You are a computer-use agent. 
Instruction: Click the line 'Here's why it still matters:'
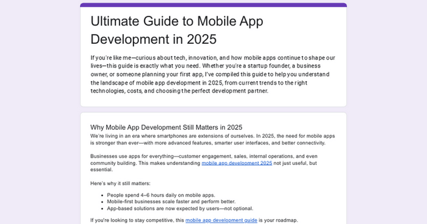120,183
